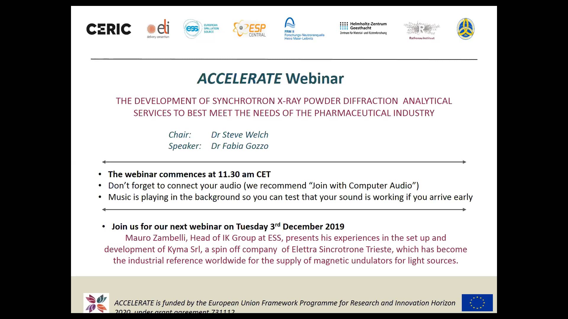Click the ACCELERATE Webinar heading

coord(270,78)
